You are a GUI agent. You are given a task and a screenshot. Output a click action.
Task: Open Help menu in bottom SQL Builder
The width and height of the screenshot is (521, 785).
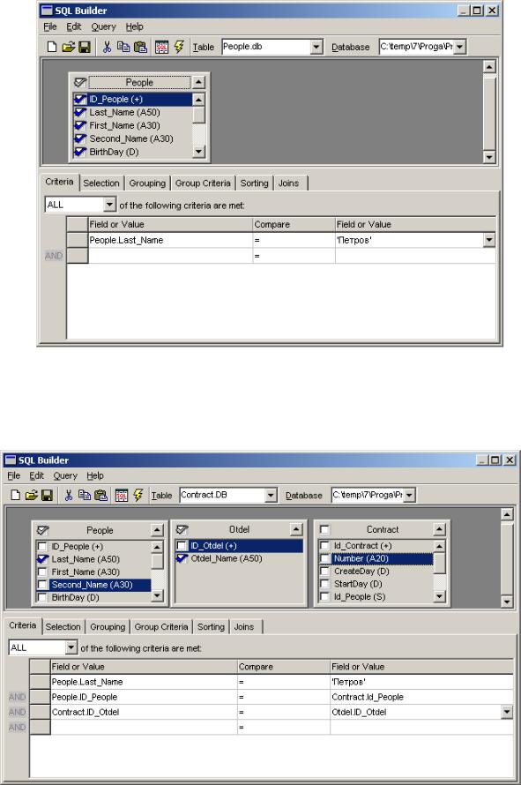[95, 475]
